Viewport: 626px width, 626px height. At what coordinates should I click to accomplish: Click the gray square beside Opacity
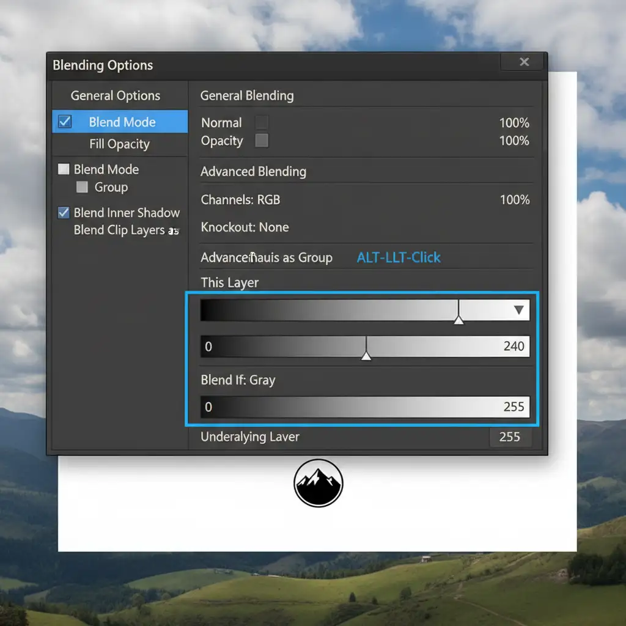coord(262,141)
